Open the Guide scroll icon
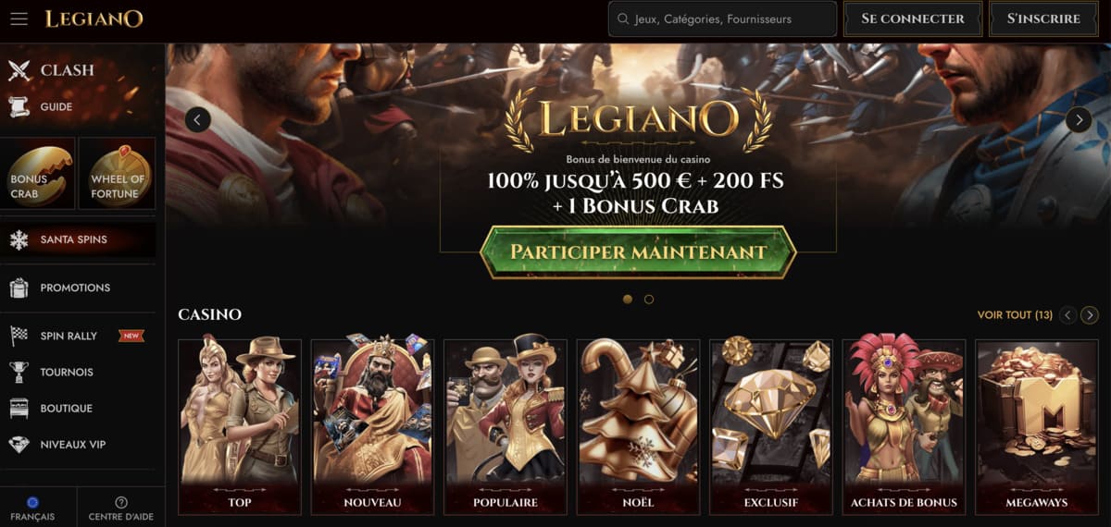 tap(19, 106)
